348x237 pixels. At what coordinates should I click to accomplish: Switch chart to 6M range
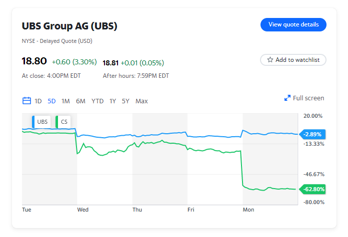click(x=80, y=101)
